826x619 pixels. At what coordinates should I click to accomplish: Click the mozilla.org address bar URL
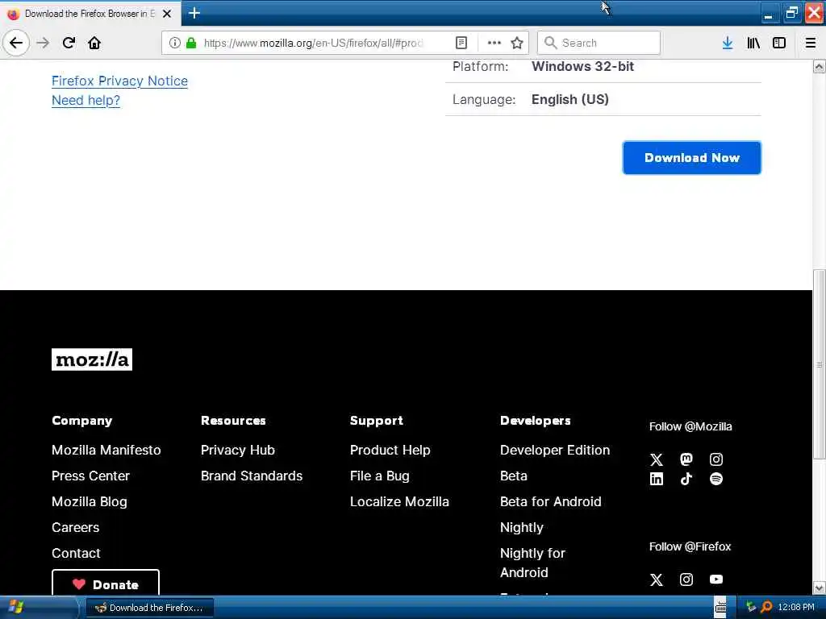[314, 43]
